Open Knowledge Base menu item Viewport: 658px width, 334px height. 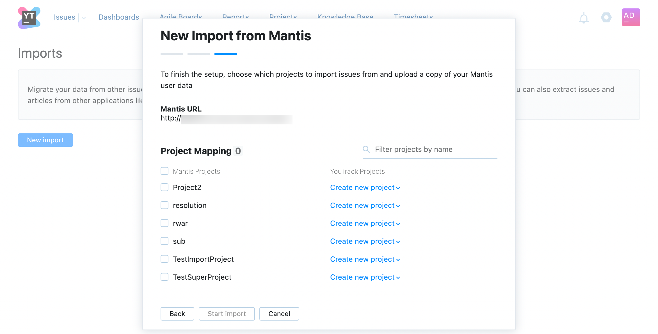[x=345, y=16]
